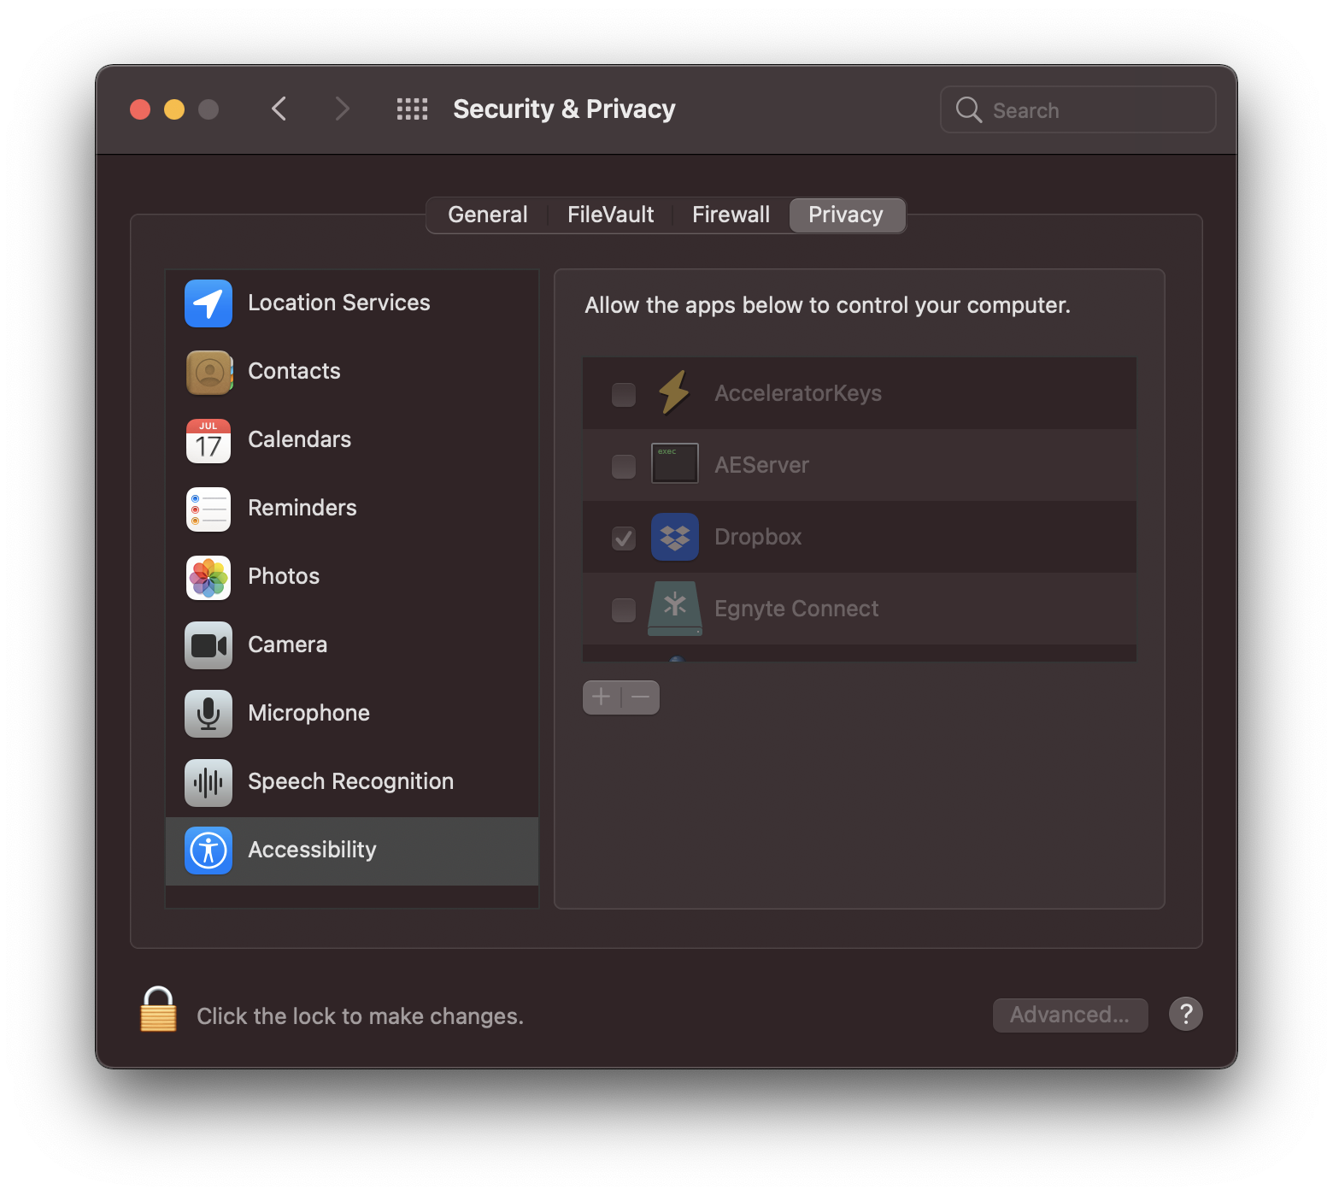
Task: Enable the AEServer checkbox
Action: pyautogui.click(x=624, y=467)
